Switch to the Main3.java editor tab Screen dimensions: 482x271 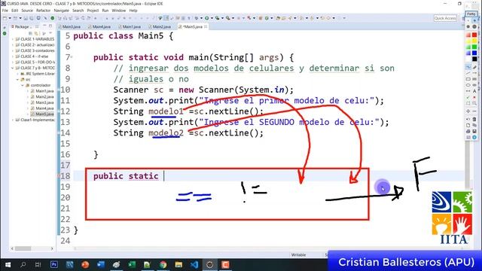(x=71, y=27)
